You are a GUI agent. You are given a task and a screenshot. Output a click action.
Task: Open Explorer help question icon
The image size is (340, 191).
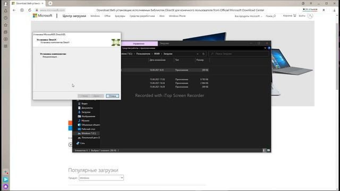pos(269,48)
